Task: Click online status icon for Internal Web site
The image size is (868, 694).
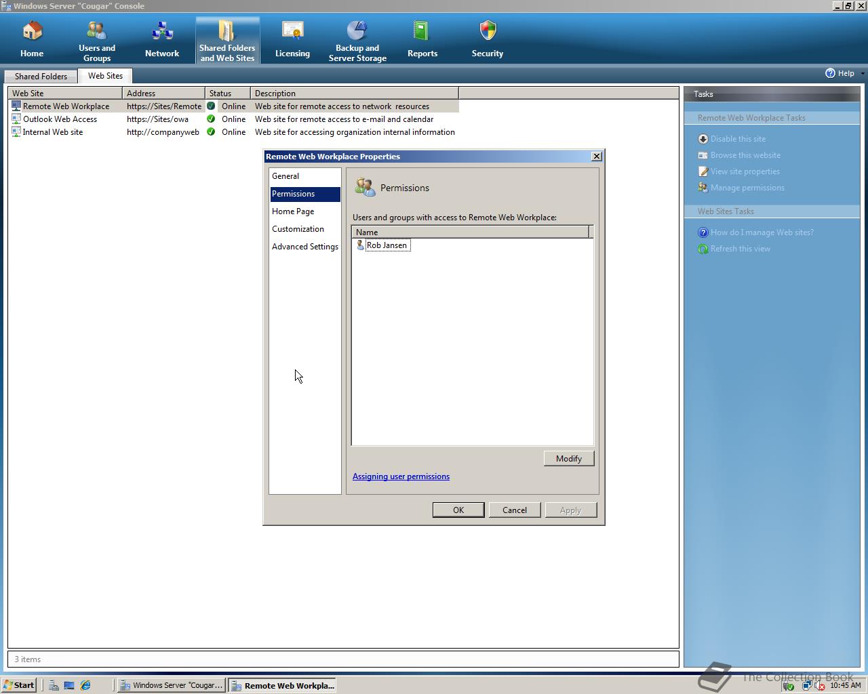Action: pyautogui.click(x=211, y=131)
